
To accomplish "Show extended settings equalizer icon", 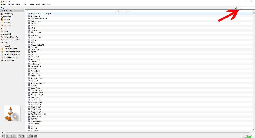I will 23,136.
